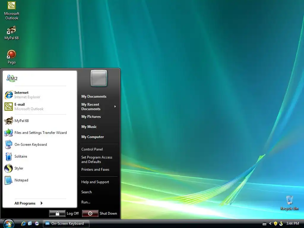Open the Run... dialog

(86, 202)
